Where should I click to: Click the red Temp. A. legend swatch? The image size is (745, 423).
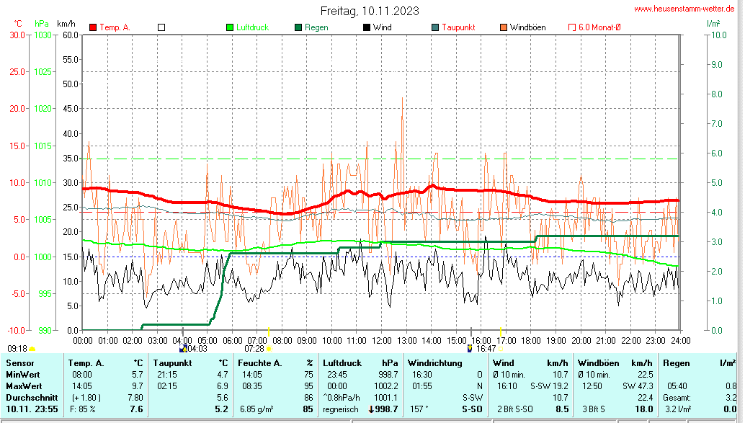[93, 27]
